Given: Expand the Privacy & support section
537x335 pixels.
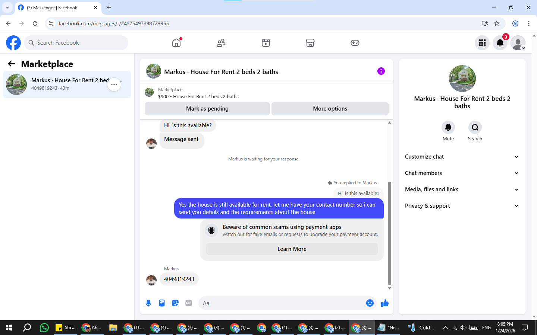Looking at the screenshot, I should tap(462, 206).
